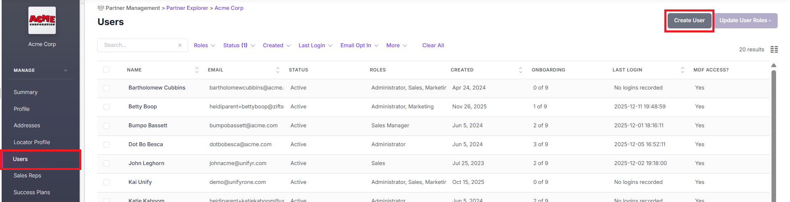
Task: Click the Create User button
Action: [689, 21]
